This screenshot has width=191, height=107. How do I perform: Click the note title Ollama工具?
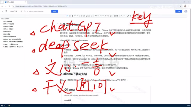pyautogui.click(x=13, y=11)
